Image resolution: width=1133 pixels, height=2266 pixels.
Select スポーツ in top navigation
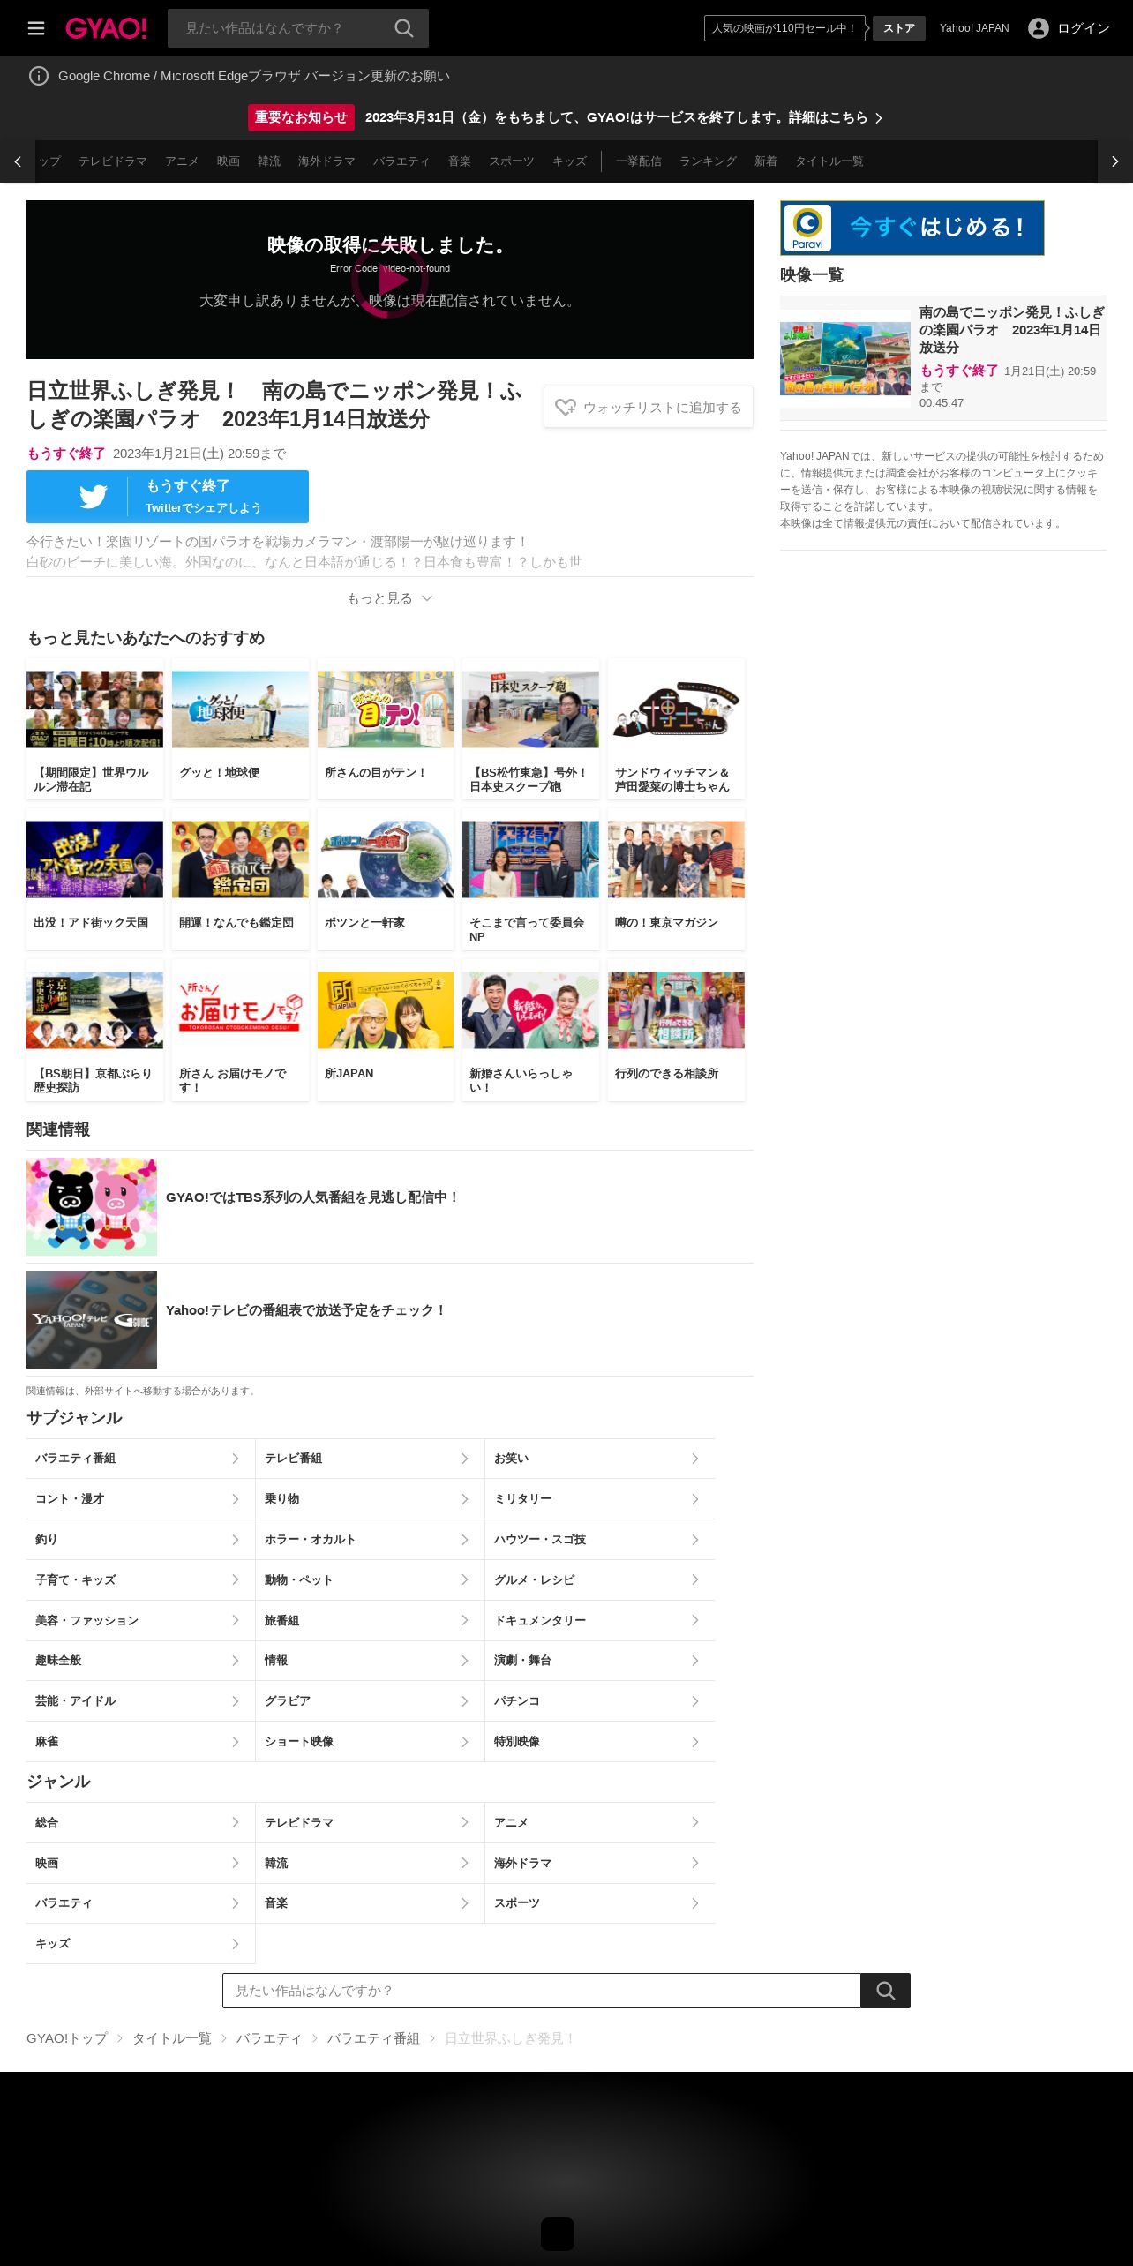512,161
